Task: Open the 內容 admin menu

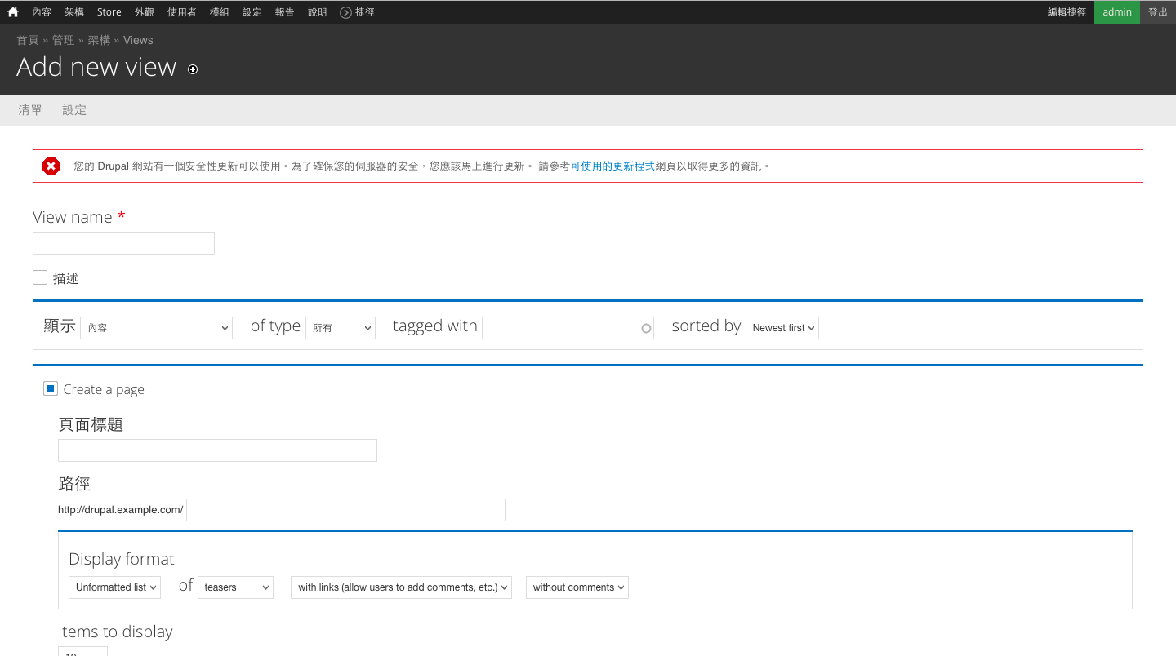Action: point(42,12)
